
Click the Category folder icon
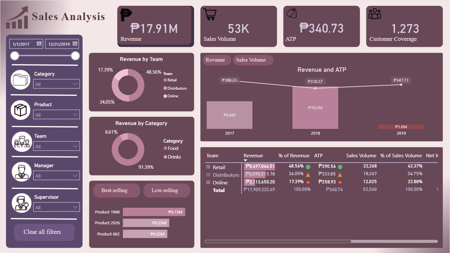tap(21, 80)
